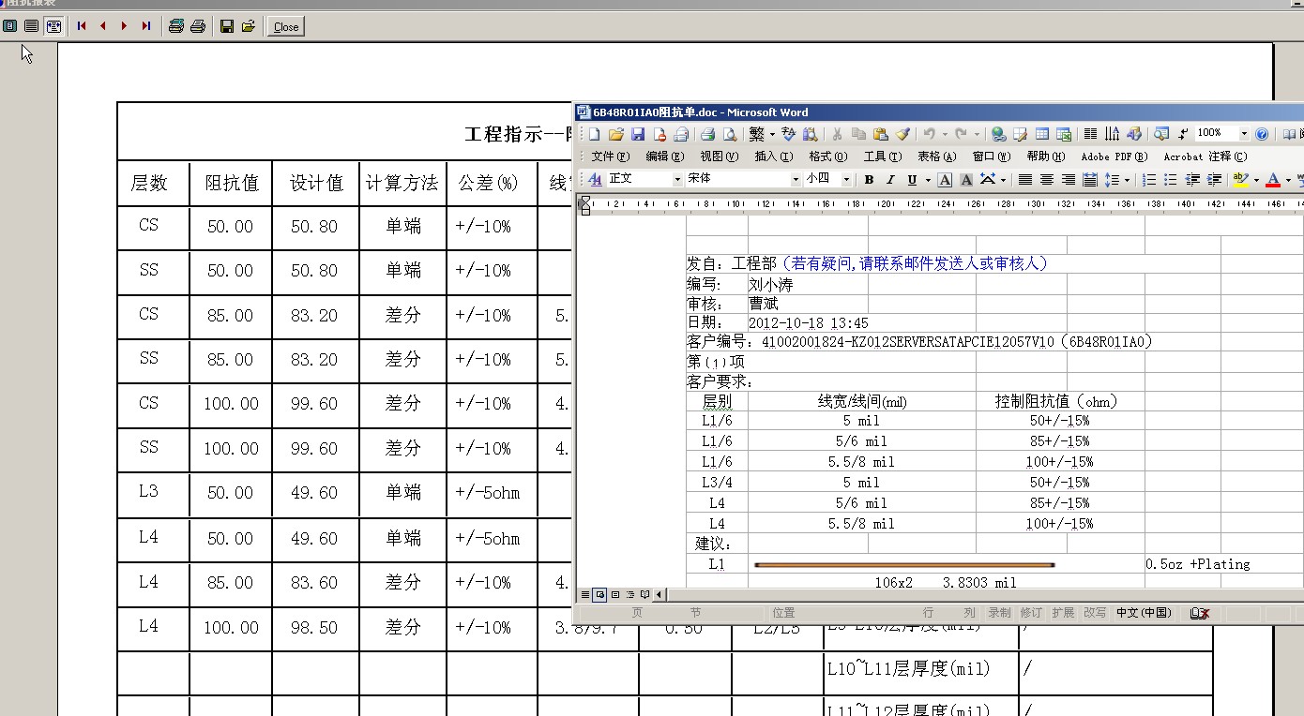Undo last action in Word

coord(928,134)
